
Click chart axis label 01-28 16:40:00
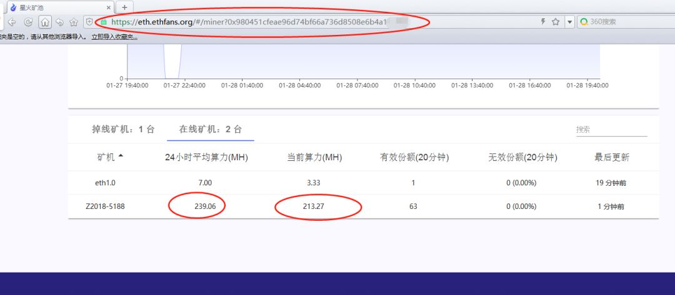tap(529, 85)
